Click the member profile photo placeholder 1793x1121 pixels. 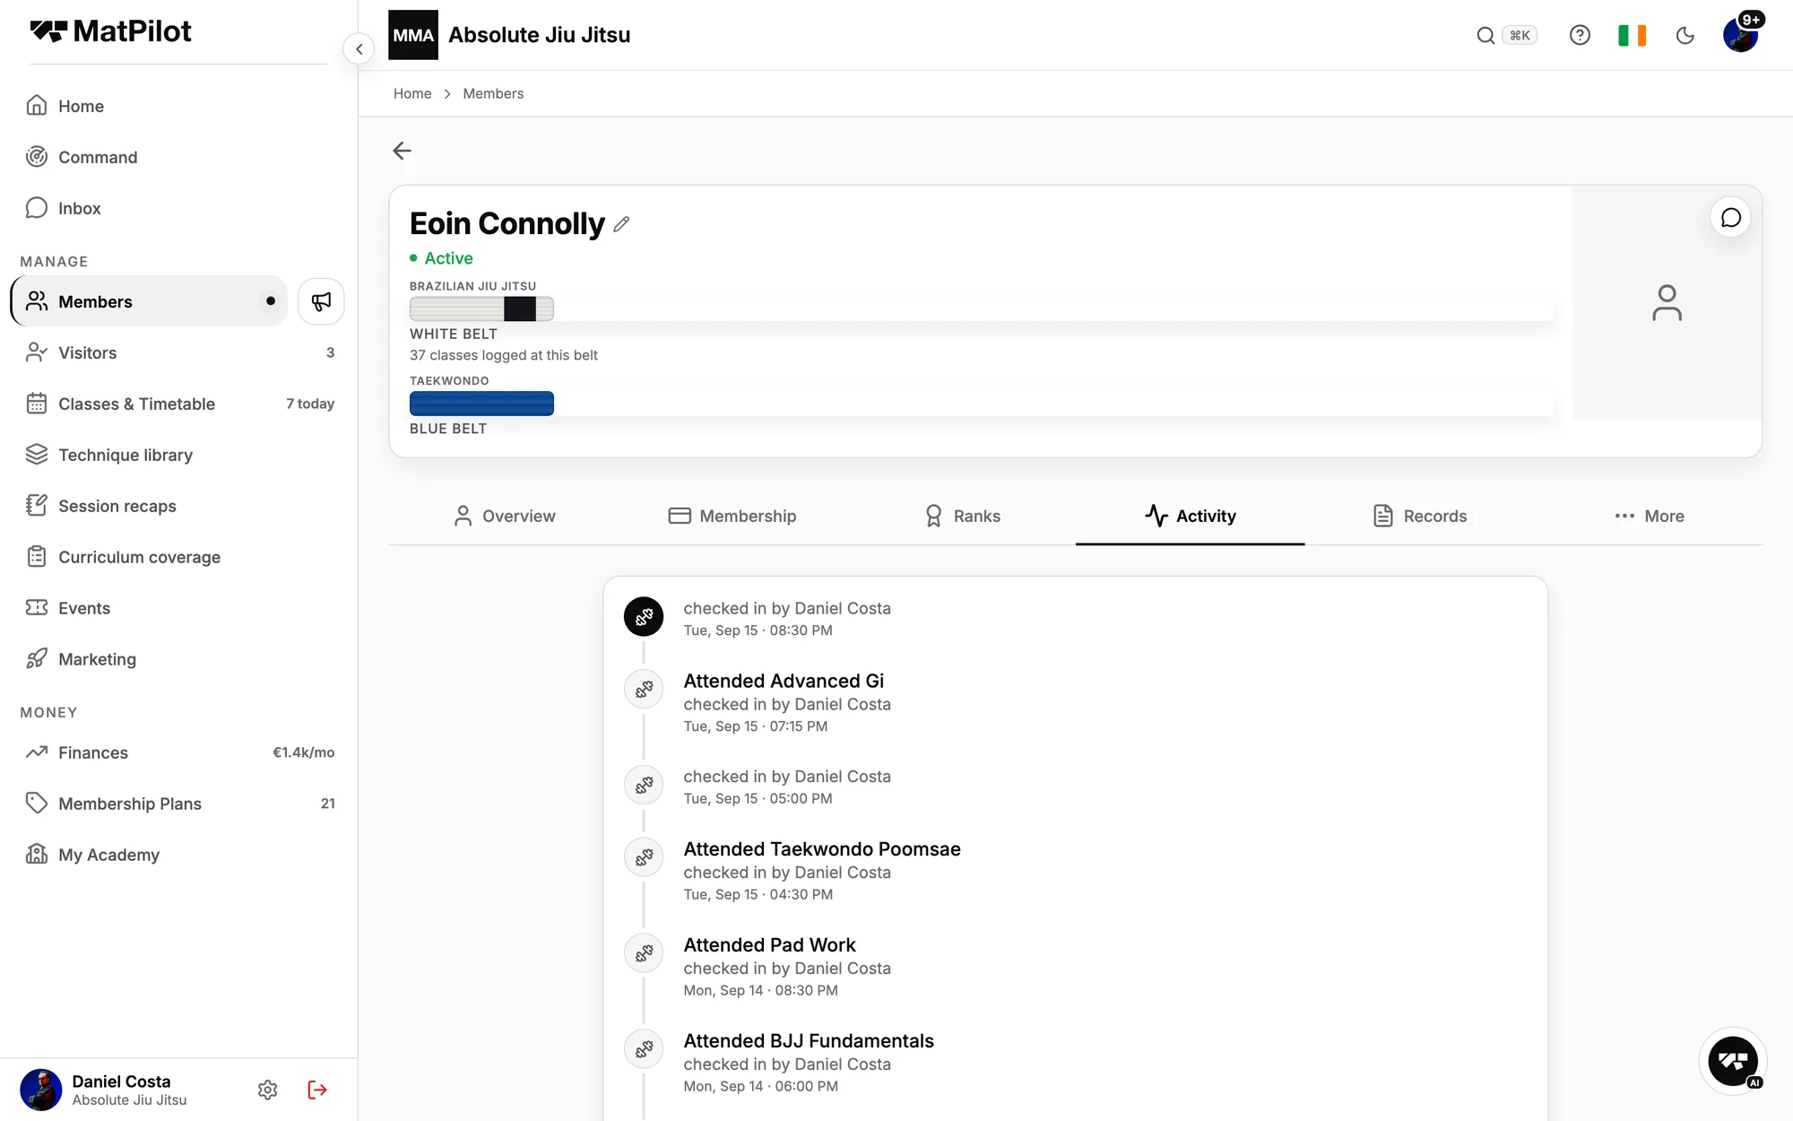coord(1667,303)
